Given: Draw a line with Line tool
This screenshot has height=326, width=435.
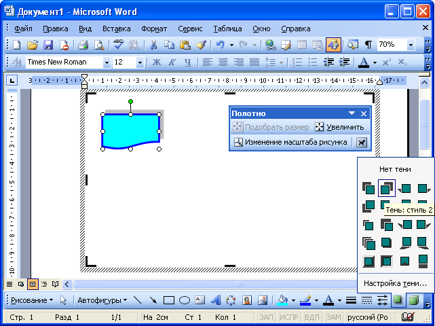Looking at the screenshot, I should pyautogui.click(x=138, y=300).
